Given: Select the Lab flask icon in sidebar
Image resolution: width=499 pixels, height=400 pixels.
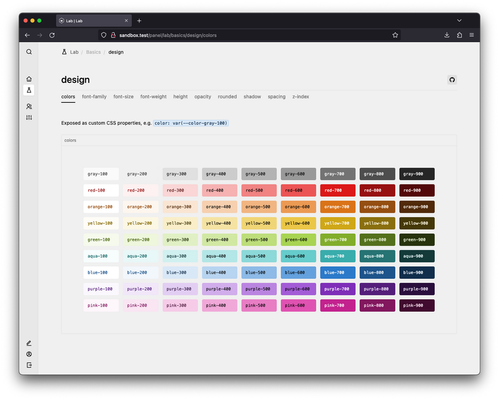Looking at the screenshot, I should 29,90.
